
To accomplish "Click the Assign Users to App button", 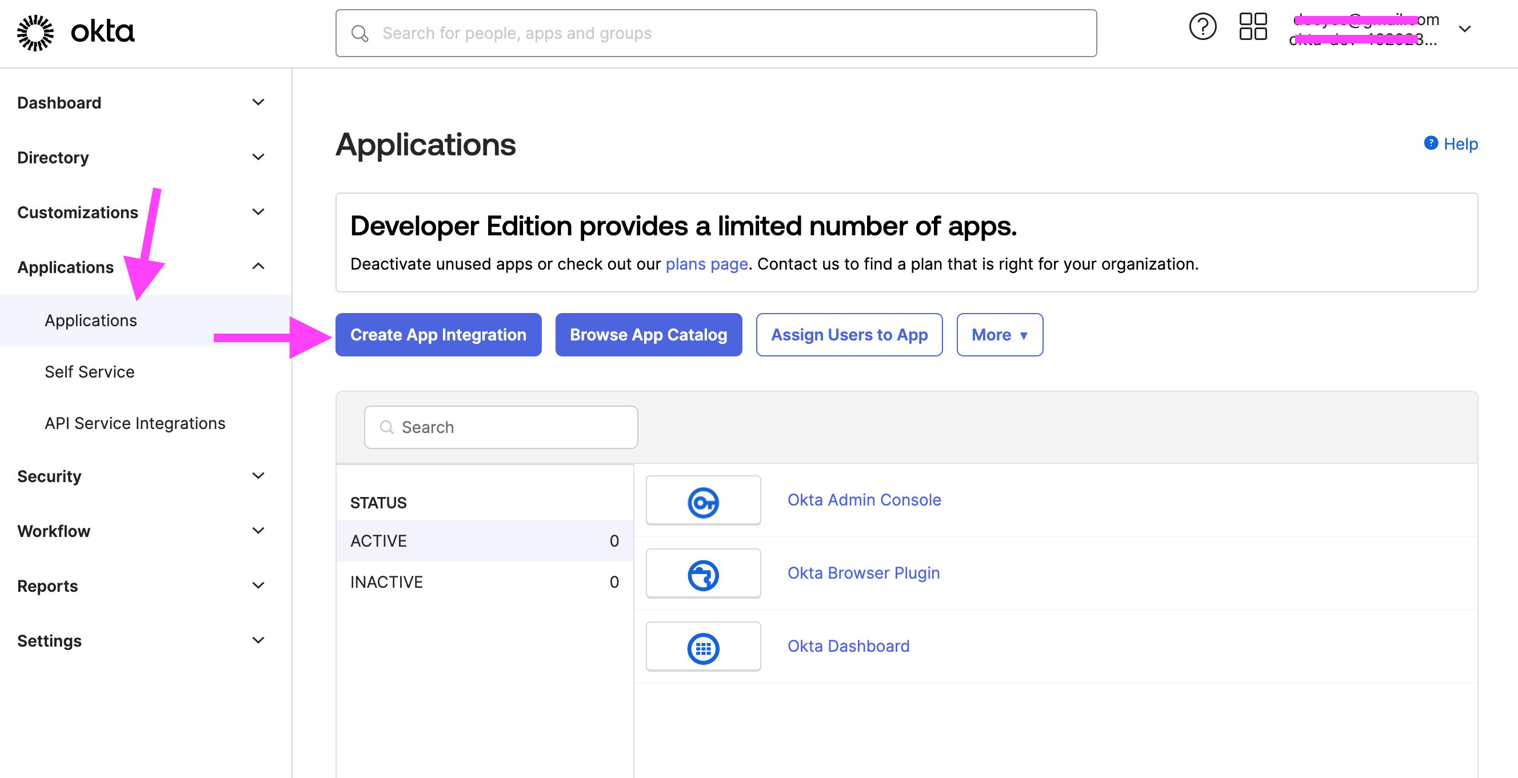I will [849, 334].
